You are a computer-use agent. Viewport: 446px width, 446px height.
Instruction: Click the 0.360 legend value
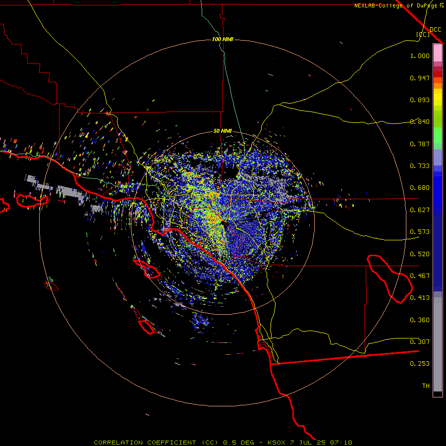[x=420, y=320]
